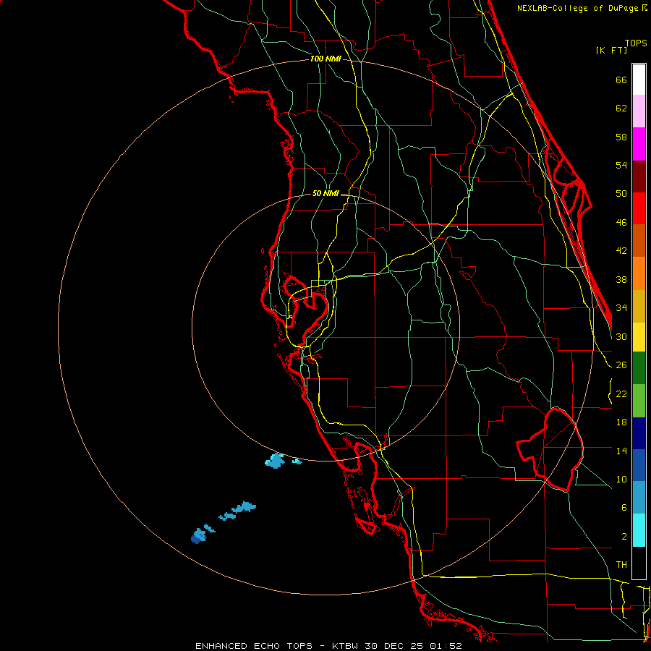Viewport: 651px width, 651px height.
Task: Click legend value "30"
Action: pos(621,336)
